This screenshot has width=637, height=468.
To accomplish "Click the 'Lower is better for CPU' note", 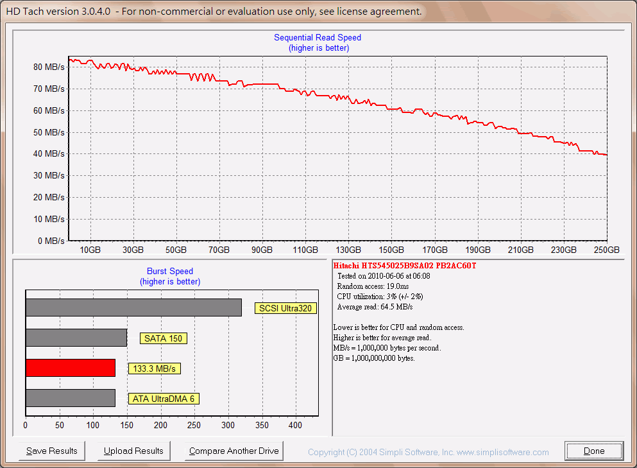I will click(x=398, y=327).
